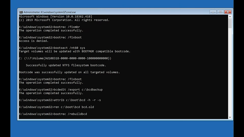Viewport: 244px width, 137px height.
Task: Click 'Successfully updated NTFS filesystem bootcode.' line
Action: coord(66,65)
